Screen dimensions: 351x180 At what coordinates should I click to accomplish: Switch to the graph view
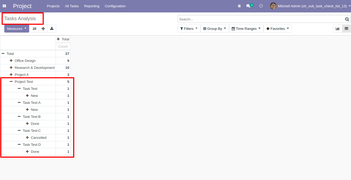click(337, 29)
